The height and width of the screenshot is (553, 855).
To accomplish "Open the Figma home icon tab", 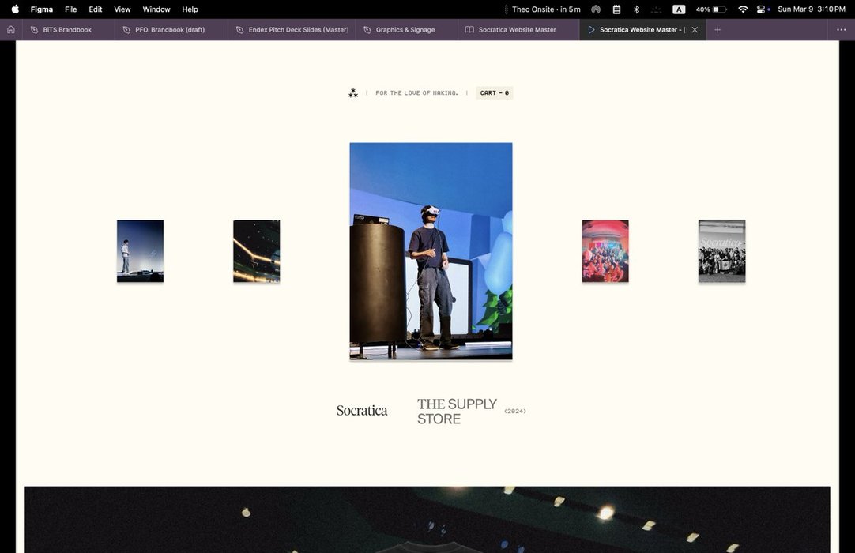I will (x=11, y=30).
